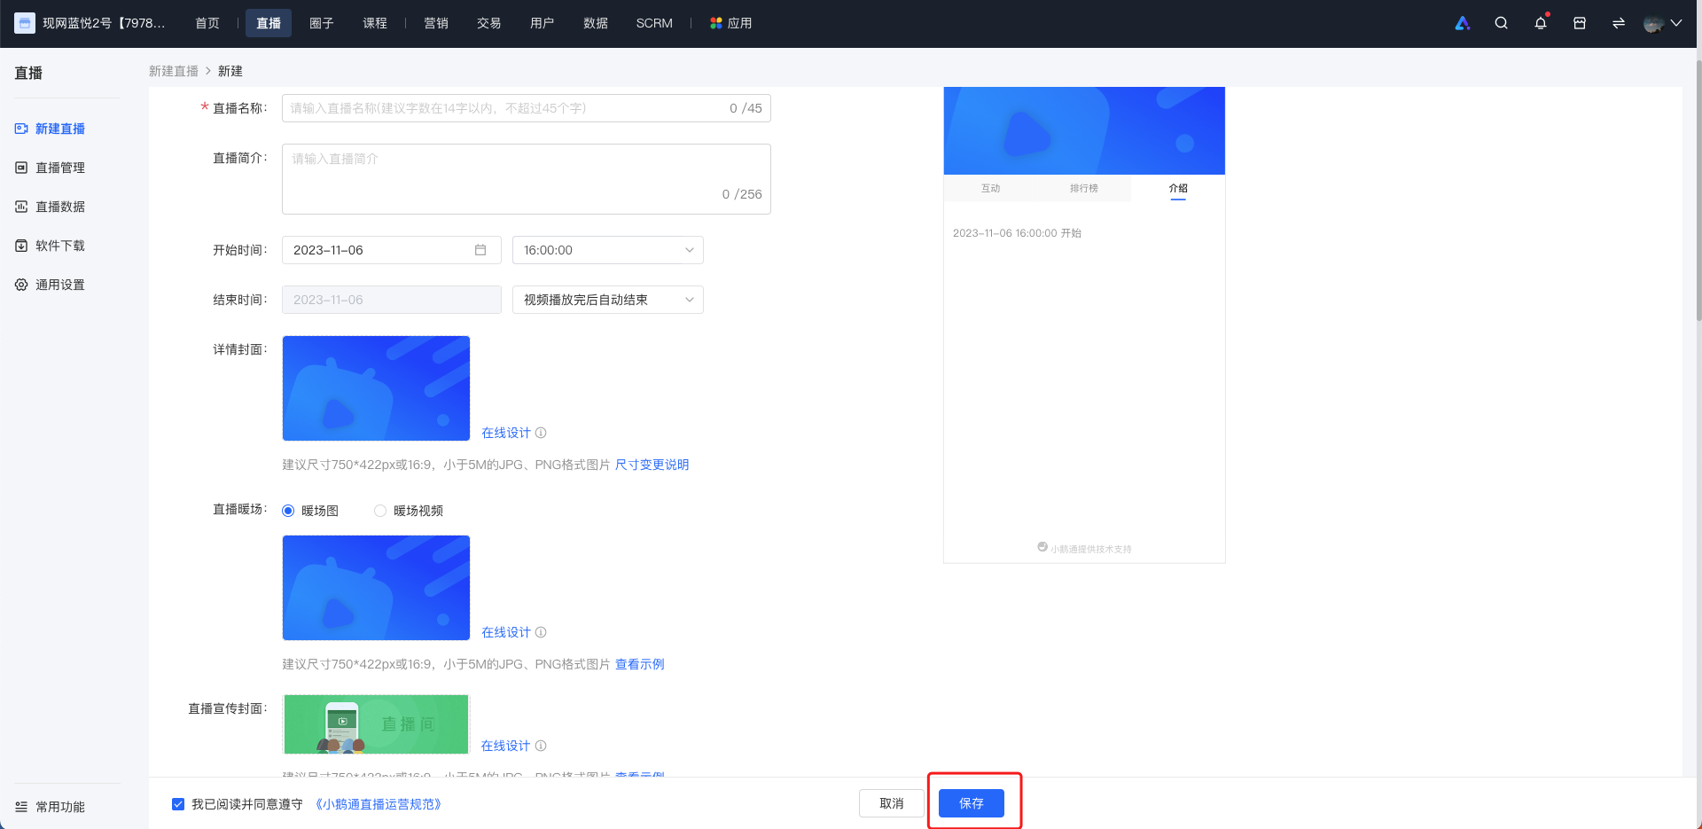This screenshot has width=1702, height=829.
Task: Go to 营销 in the top menu
Action: (x=436, y=23)
